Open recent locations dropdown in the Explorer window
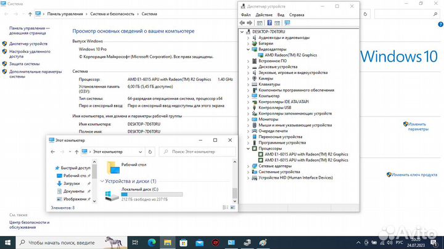Viewport: 444px width, 249px height. (70, 152)
